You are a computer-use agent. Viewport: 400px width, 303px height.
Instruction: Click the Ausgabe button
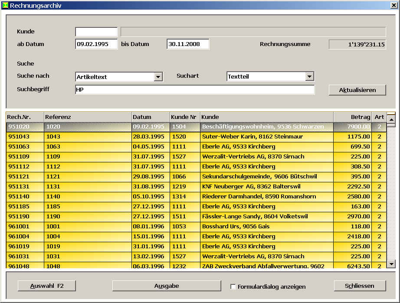pos(167,286)
